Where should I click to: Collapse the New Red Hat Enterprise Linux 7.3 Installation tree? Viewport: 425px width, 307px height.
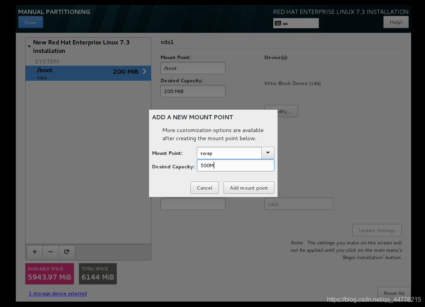(x=29, y=46)
